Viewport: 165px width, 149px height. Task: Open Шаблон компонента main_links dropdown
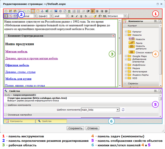click(100, 110)
